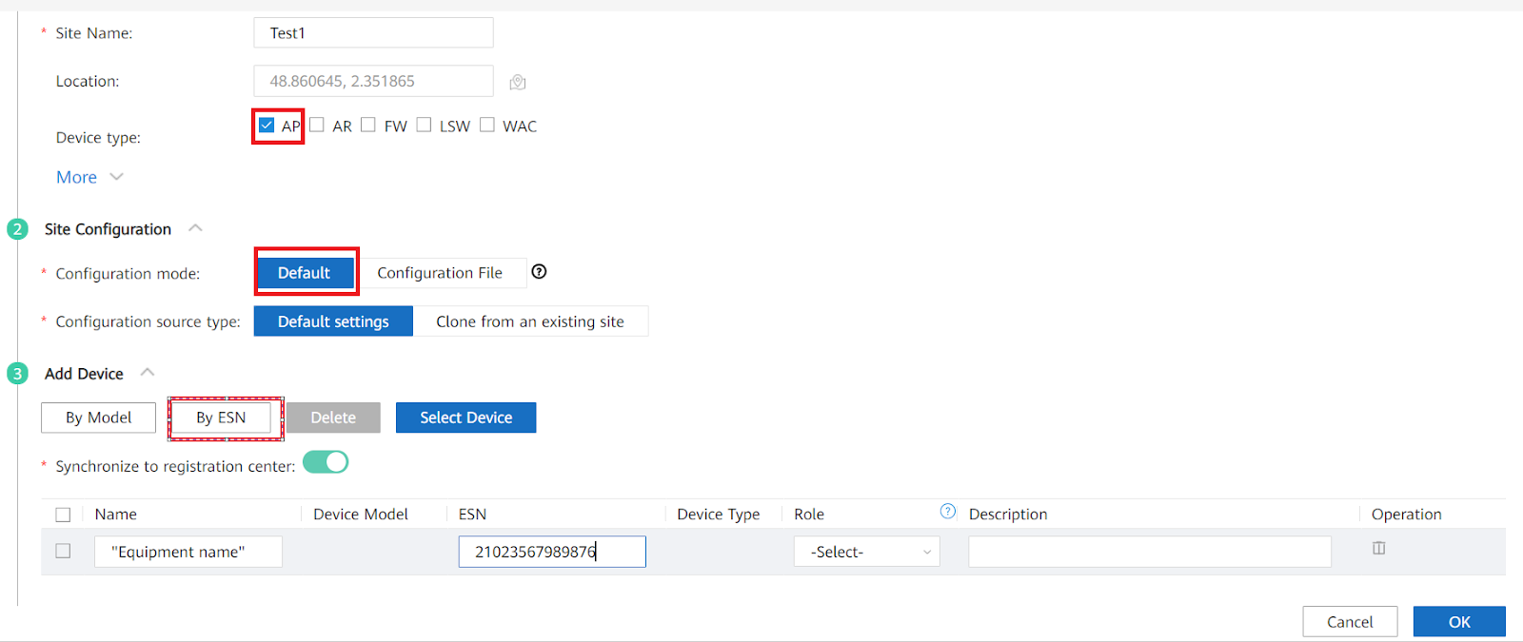Toggle Synchronize to registration center switch
The width and height of the screenshot is (1523, 642).
(326, 462)
